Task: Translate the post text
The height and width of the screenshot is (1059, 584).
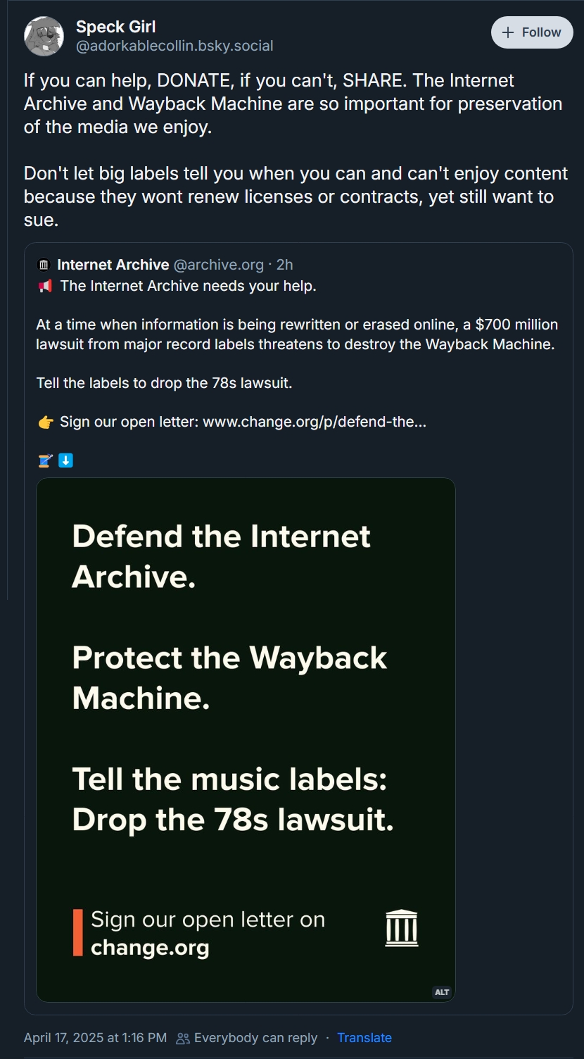Action: click(364, 1038)
